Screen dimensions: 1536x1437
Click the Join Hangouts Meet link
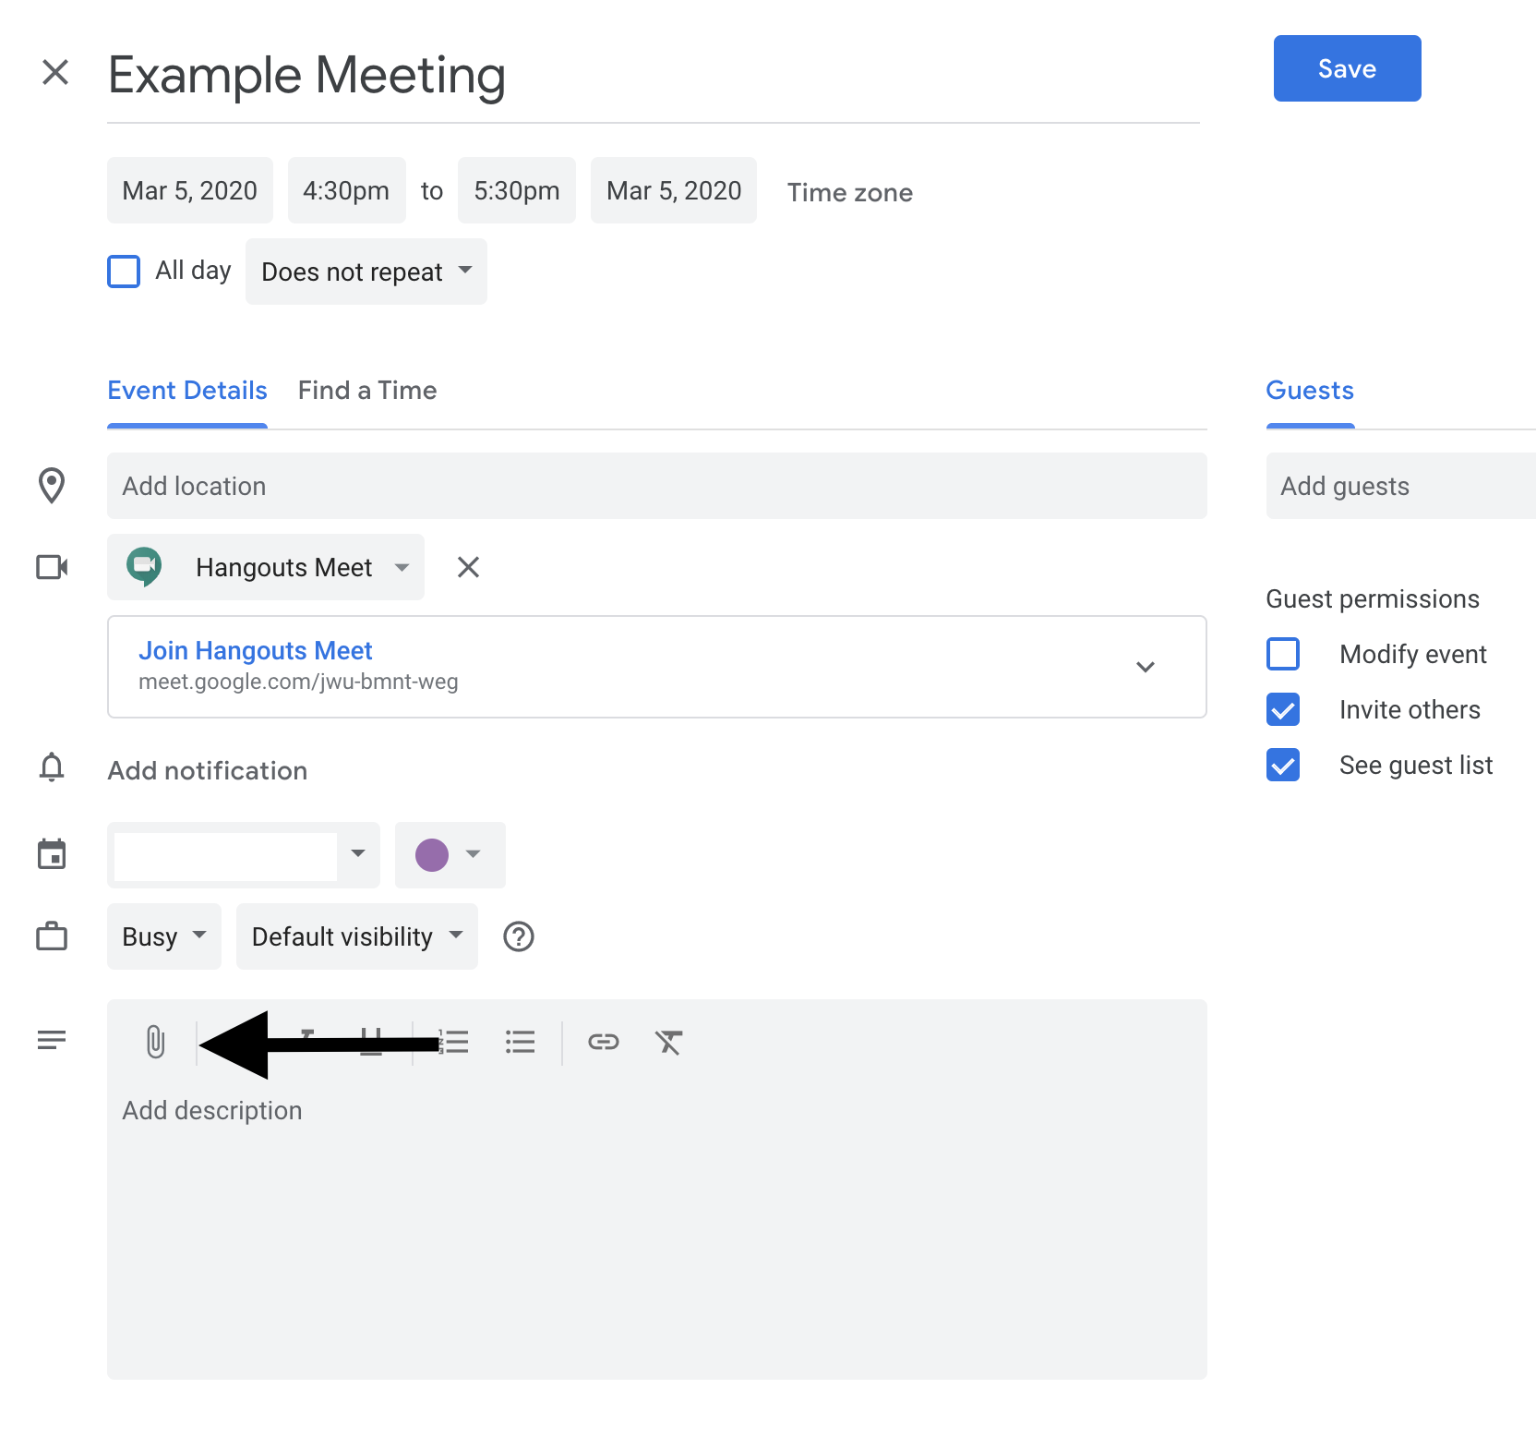(x=256, y=650)
